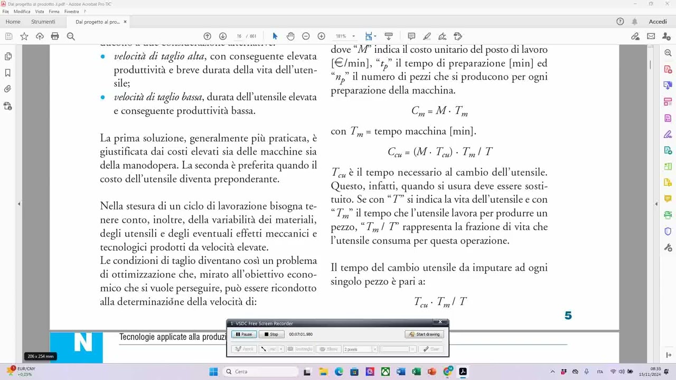Share a link to the file
Viewport: 676px width, 380px height.
pos(635,36)
